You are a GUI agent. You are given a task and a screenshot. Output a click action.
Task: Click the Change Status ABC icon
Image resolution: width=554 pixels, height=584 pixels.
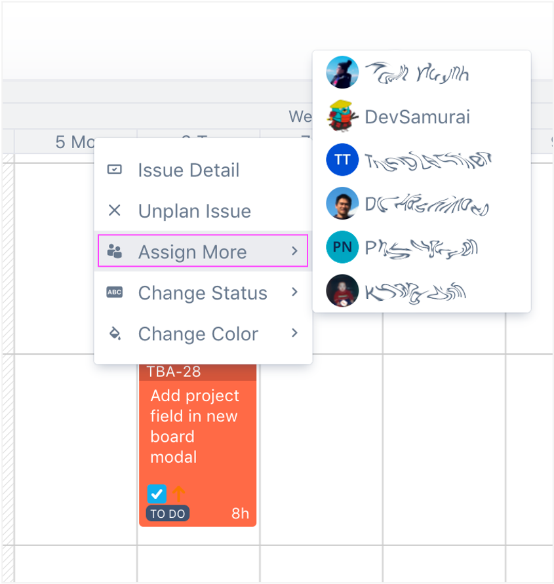coord(114,292)
